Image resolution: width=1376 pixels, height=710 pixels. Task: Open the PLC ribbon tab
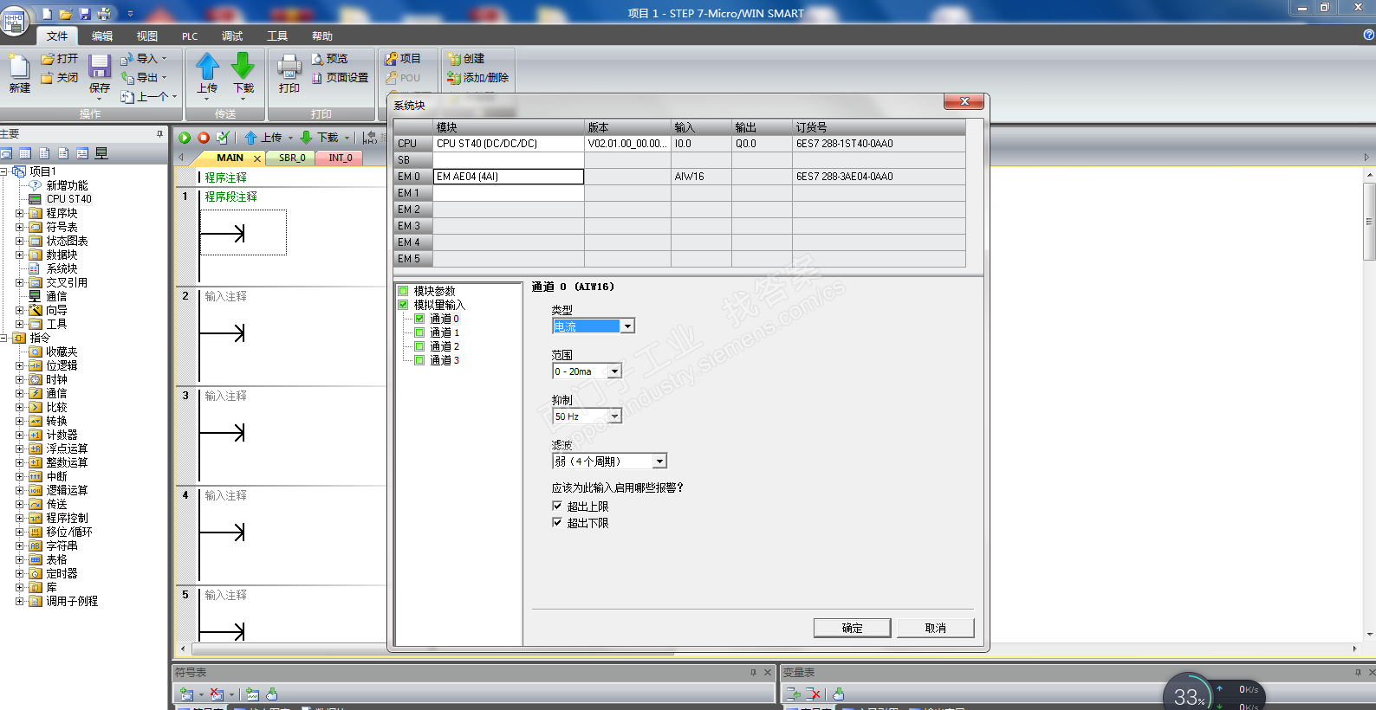pyautogui.click(x=190, y=36)
